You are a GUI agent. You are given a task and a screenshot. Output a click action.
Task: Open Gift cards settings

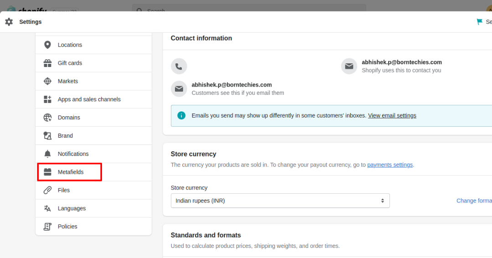[x=93, y=63]
